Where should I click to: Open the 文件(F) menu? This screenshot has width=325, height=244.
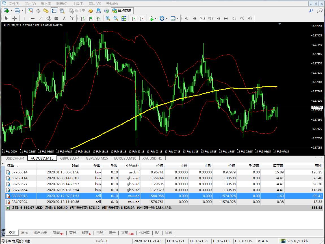14,3
